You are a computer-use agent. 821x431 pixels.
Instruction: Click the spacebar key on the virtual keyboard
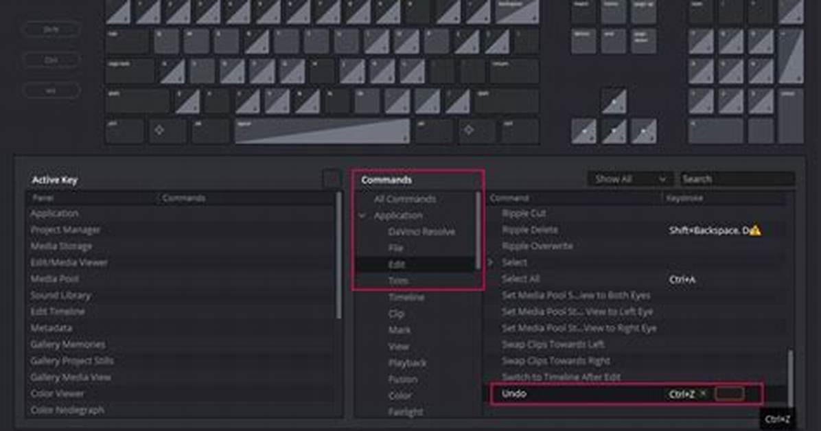[322, 131]
